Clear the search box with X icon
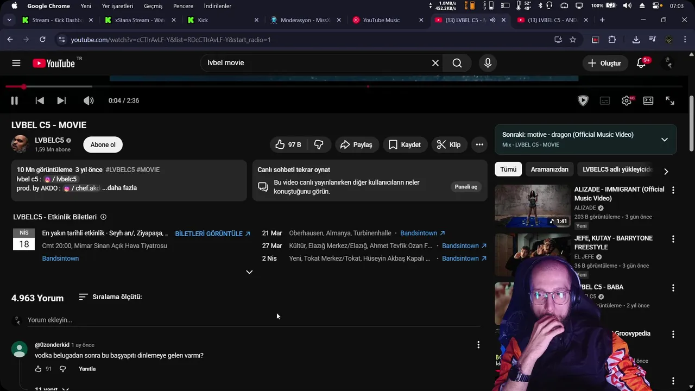Viewport: 695px width, 391px height. (x=435, y=63)
